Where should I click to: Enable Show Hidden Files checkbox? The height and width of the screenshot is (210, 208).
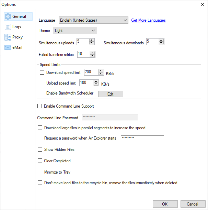point(40,150)
